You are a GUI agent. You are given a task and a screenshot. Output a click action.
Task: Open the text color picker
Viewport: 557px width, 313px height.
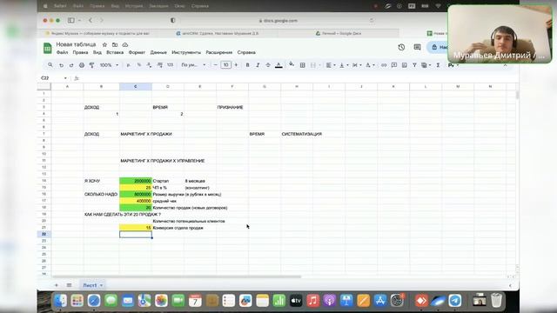(x=278, y=65)
